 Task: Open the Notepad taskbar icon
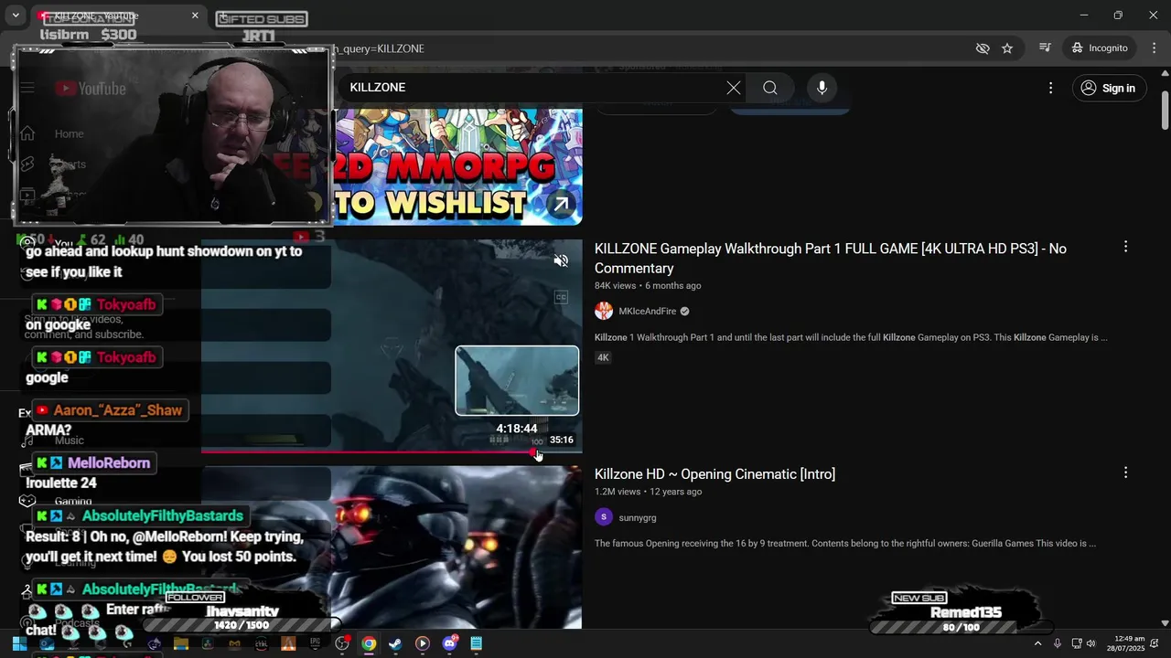tap(476, 643)
